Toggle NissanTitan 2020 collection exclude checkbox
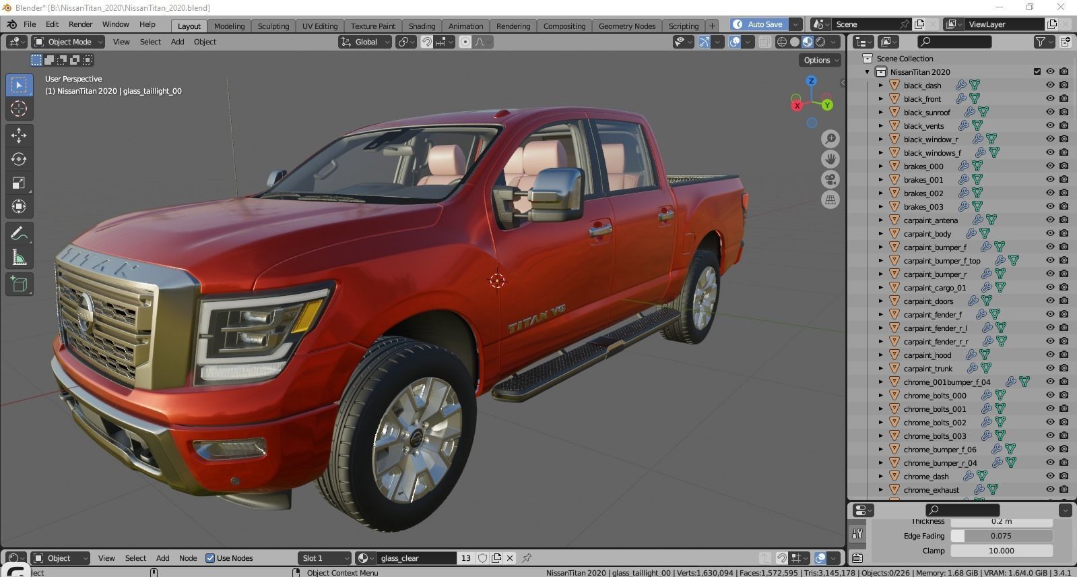The image size is (1077, 577). (x=1037, y=71)
